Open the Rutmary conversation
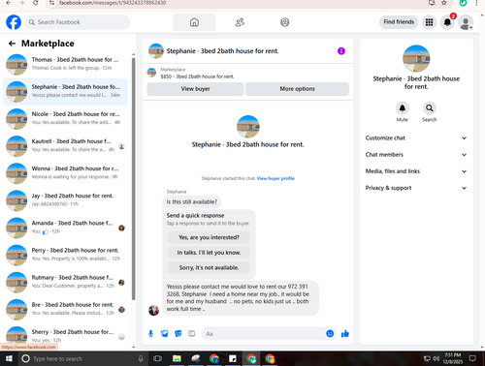 tap(65, 283)
